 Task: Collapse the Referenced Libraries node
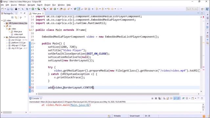[4, 37]
